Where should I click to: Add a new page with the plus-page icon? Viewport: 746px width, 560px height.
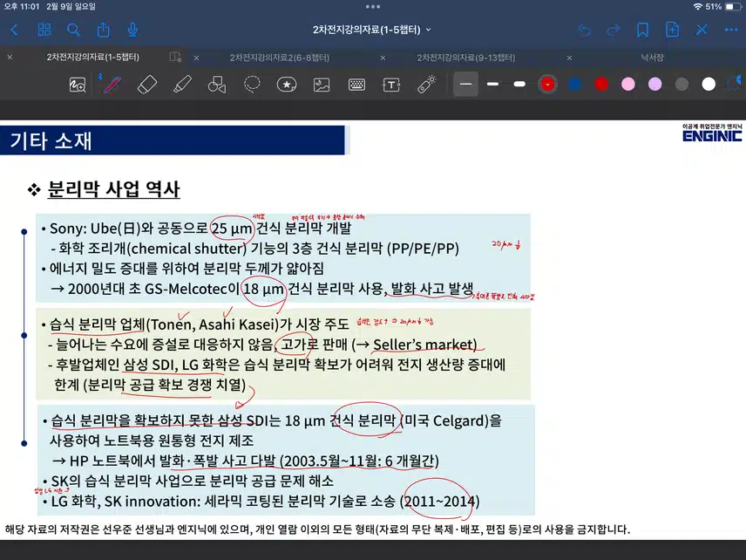pyautogui.click(x=672, y=30)
